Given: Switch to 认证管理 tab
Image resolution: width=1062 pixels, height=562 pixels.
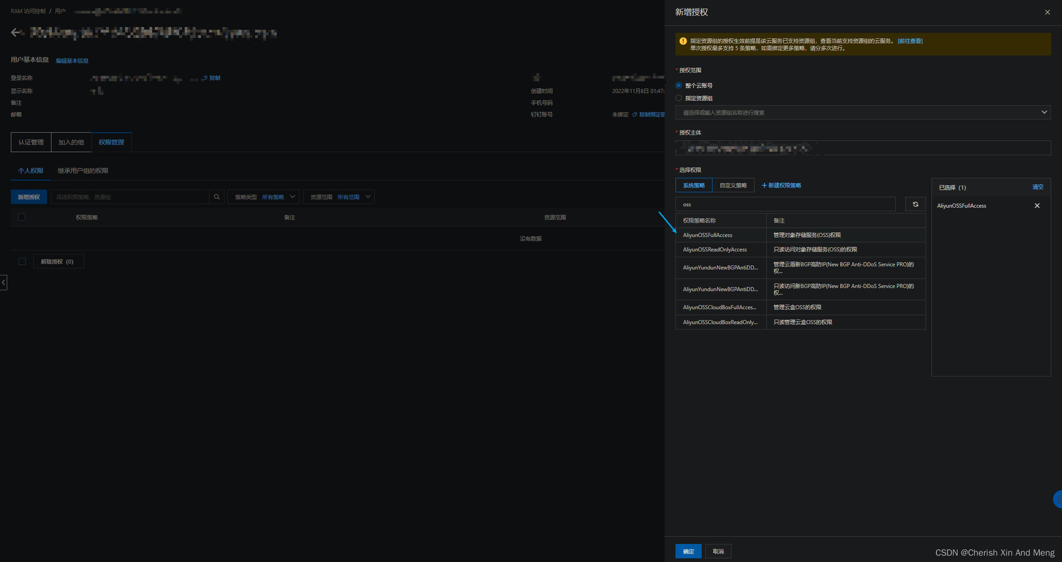Looking at the screenshot, I should pyautogui.click(x=31, y=142).
